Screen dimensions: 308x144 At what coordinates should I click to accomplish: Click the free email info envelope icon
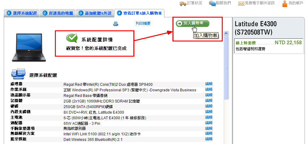pyautogui.click(x=241, y=3)
